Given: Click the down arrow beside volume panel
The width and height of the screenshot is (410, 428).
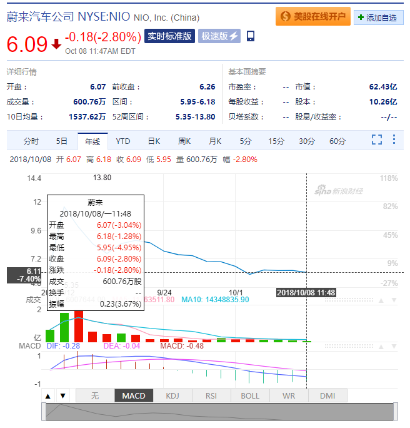Looking at the screenshot, I should tap(394, 300).
